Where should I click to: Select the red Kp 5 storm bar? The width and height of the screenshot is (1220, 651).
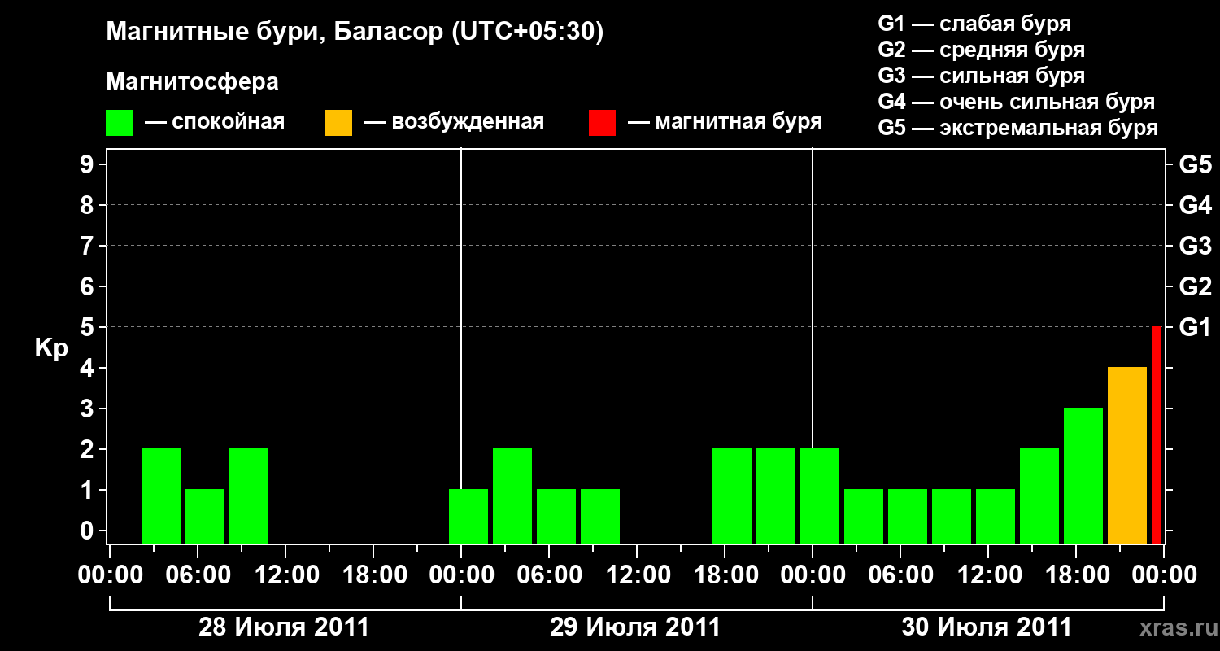[x=1157, y=435]
